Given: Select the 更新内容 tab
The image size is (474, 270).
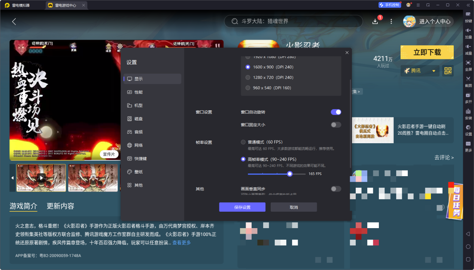Looking at the screenshot, I should tap(60, 206).
